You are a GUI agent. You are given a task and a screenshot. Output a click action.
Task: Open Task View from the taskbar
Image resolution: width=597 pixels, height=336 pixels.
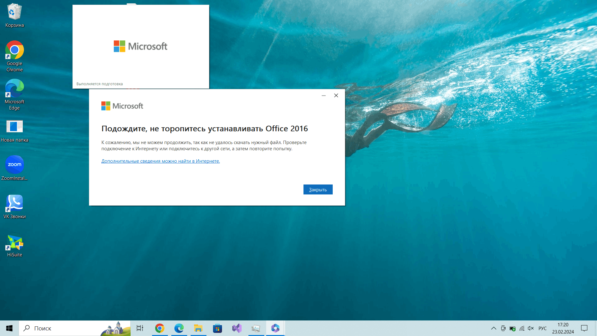pyautogui.click(x=140, y=328)
